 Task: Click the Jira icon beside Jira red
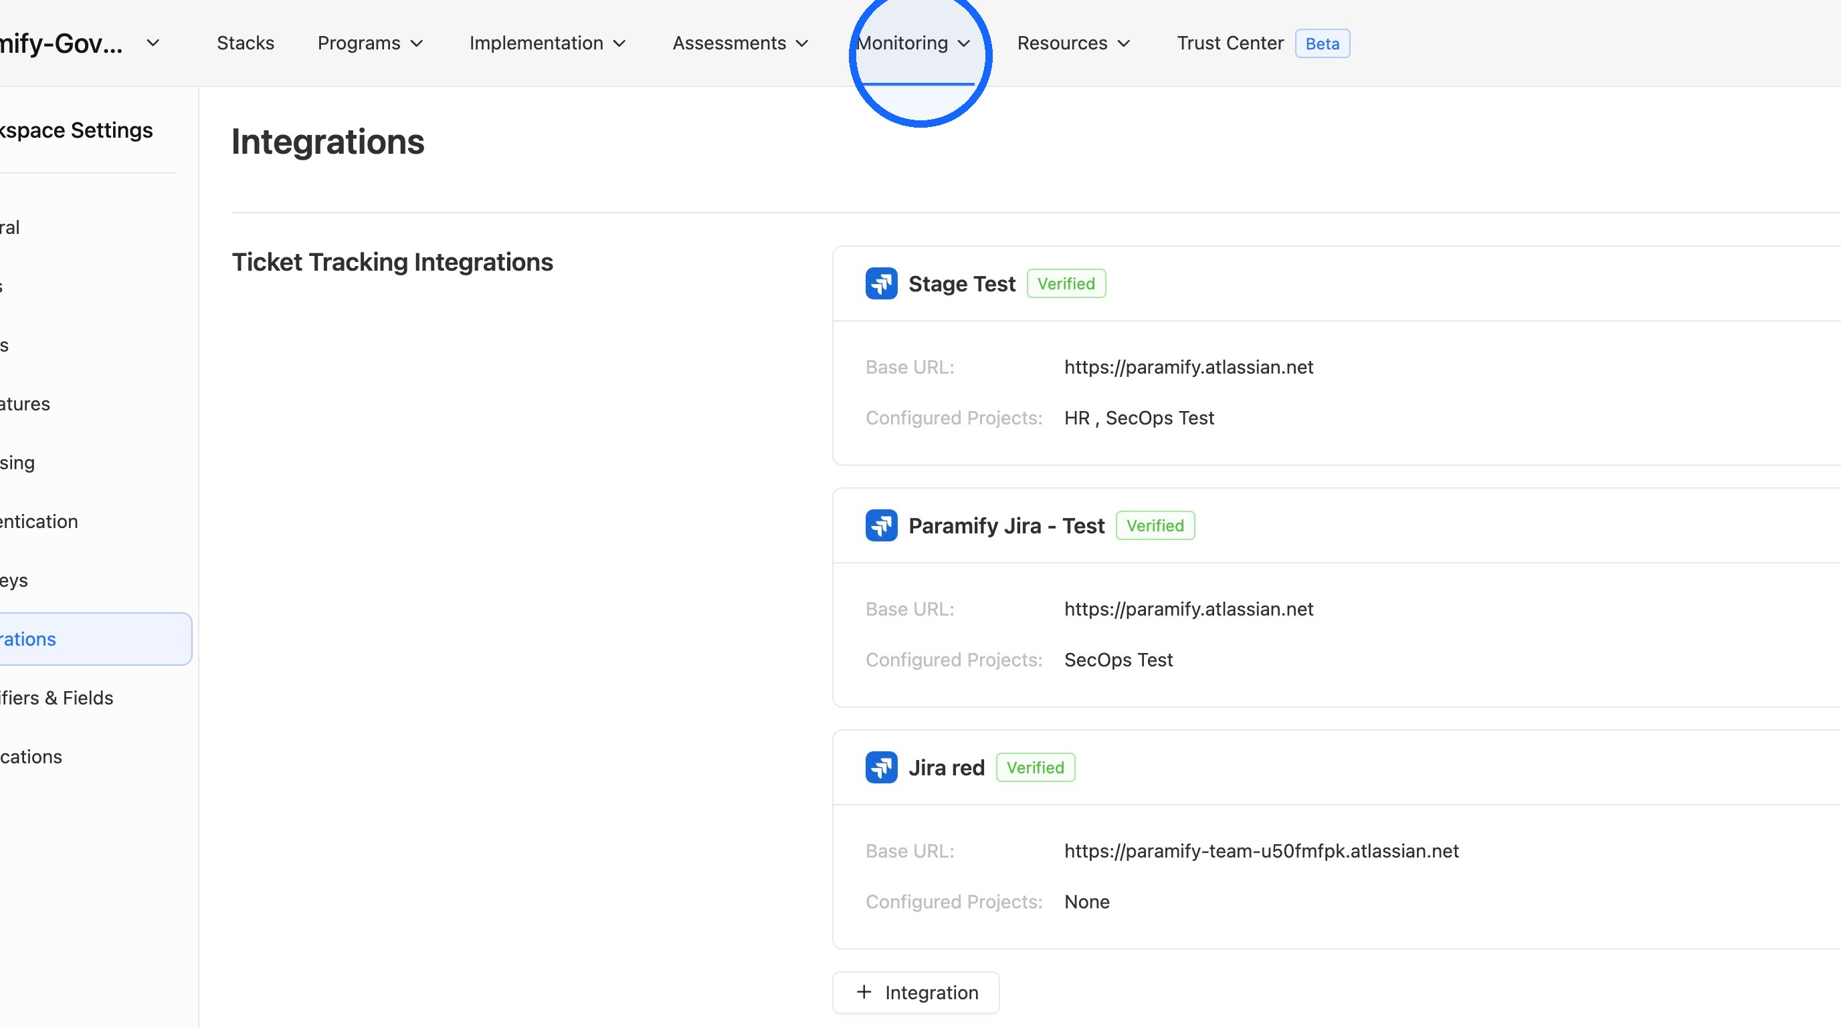881,767
